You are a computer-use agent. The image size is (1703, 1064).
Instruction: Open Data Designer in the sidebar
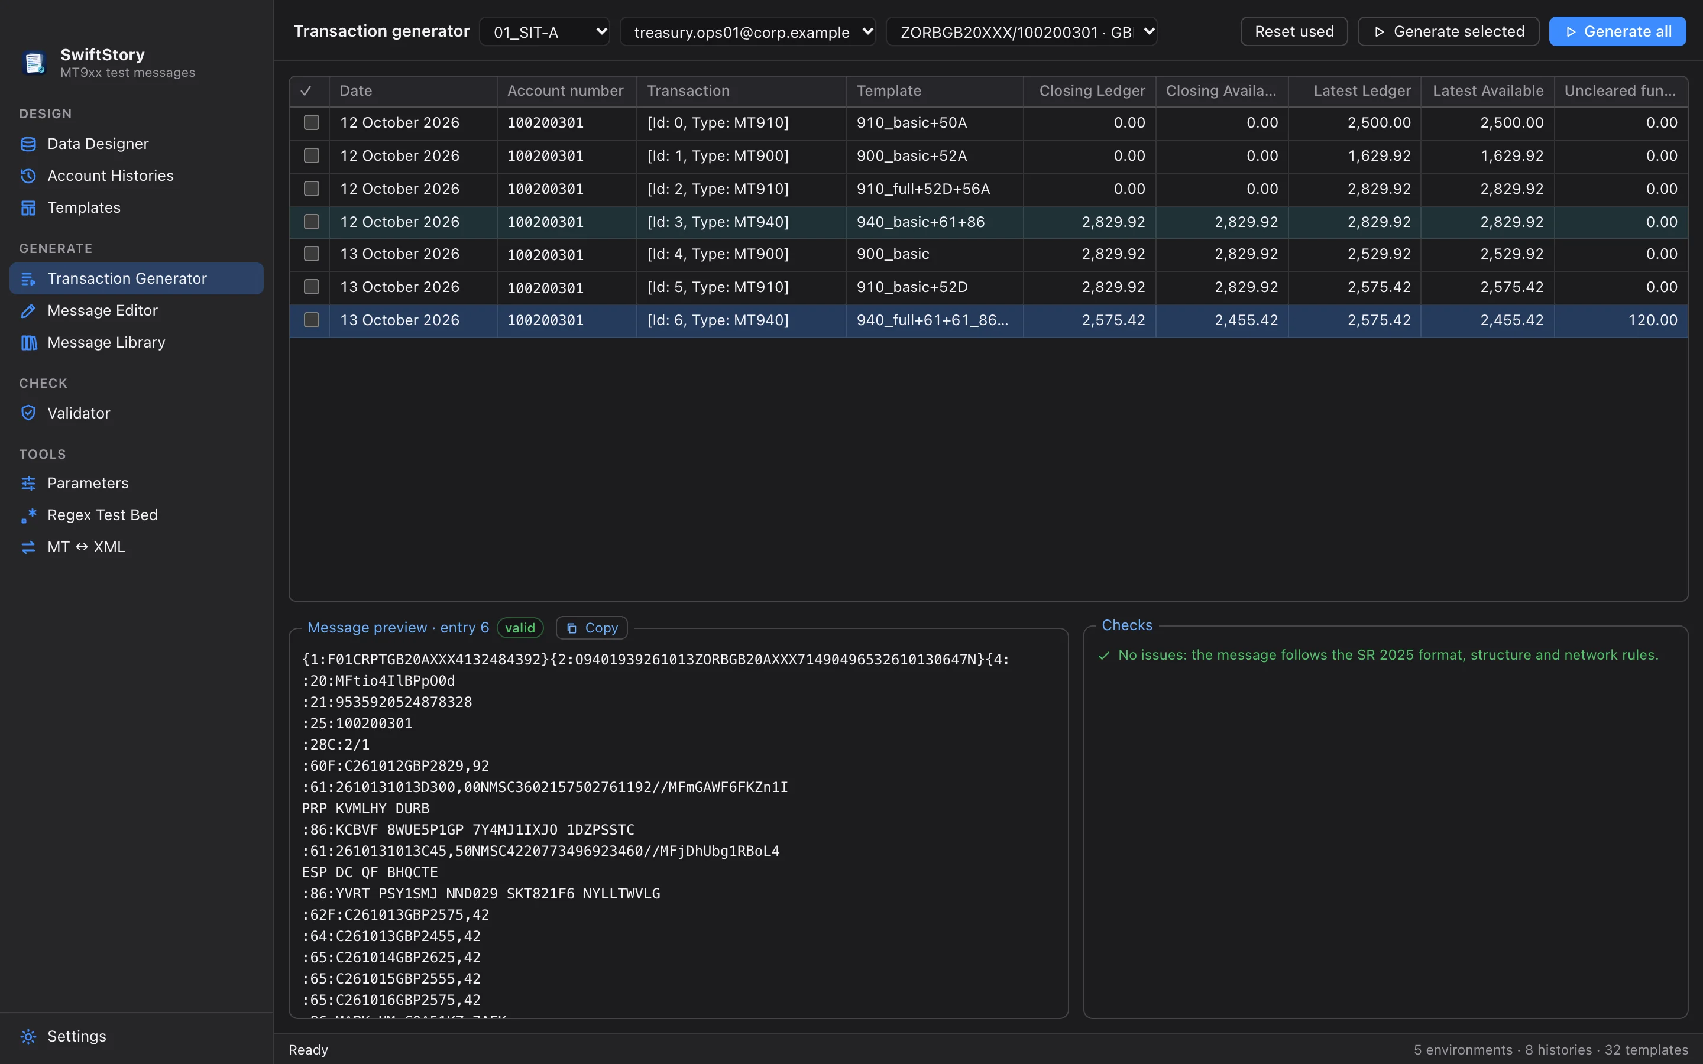tap(137, 144)
